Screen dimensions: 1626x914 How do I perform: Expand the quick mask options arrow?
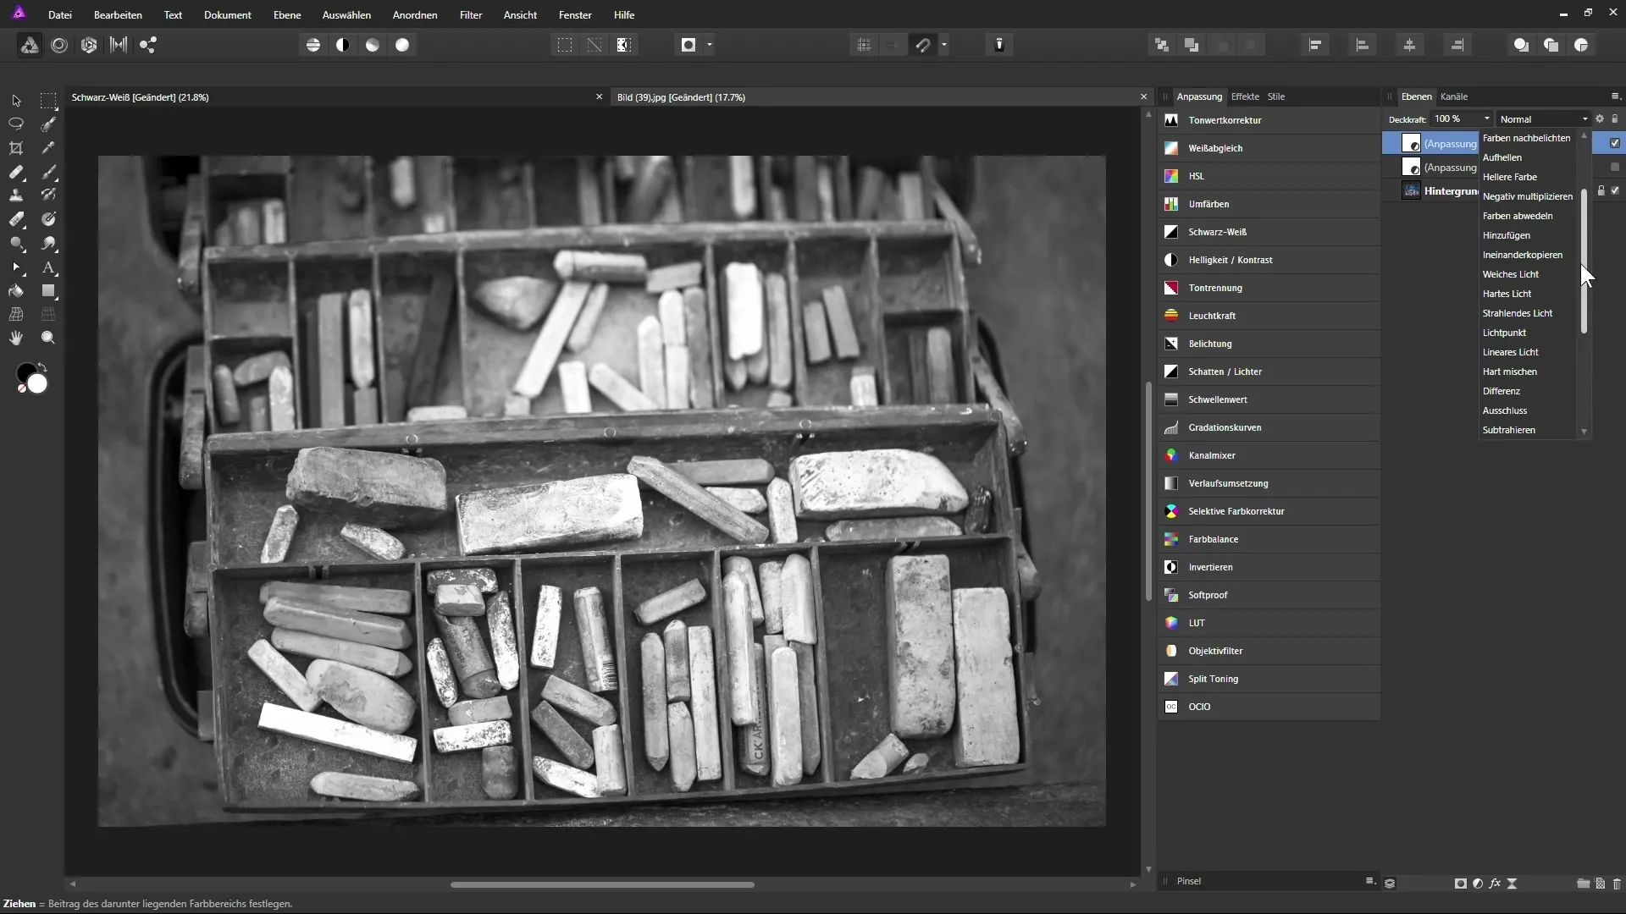pos(710,45)
